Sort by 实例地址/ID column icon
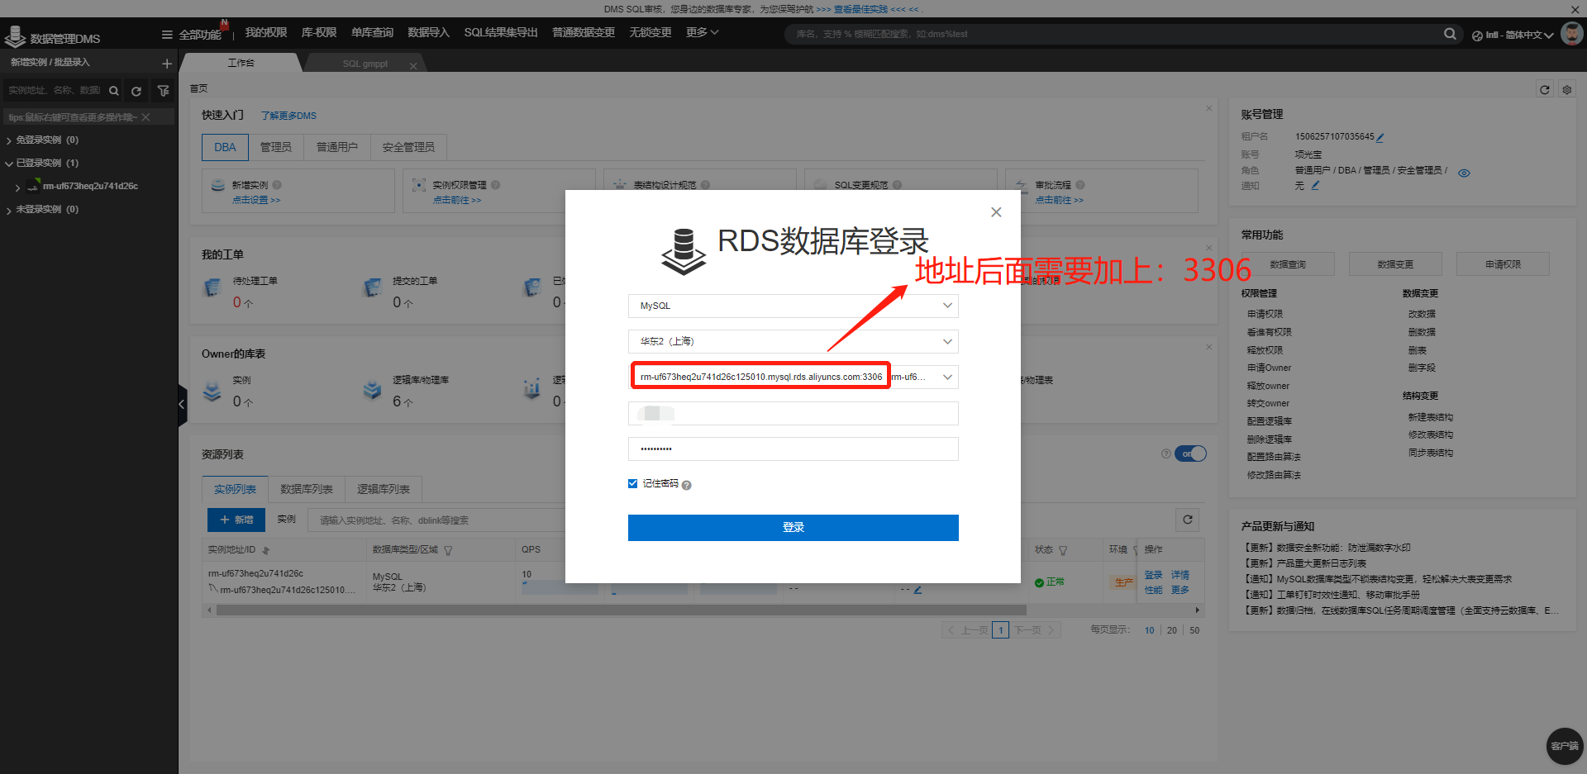The image size is (1587, 774). (x=266, y=550)
